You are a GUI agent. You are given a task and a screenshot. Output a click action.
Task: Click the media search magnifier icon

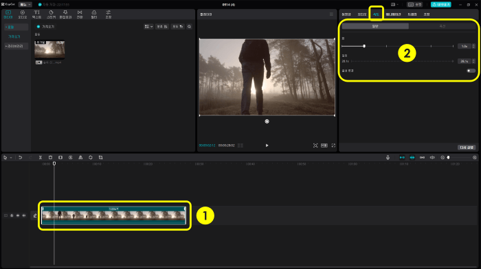pos(189,27)
